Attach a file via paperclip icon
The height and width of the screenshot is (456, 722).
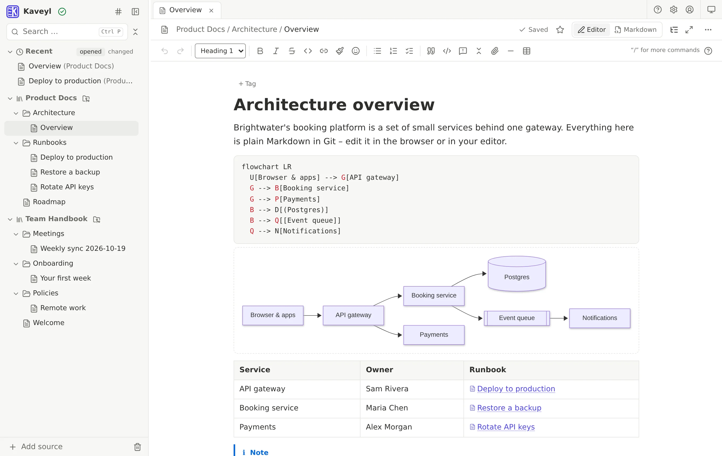[495, 51]
